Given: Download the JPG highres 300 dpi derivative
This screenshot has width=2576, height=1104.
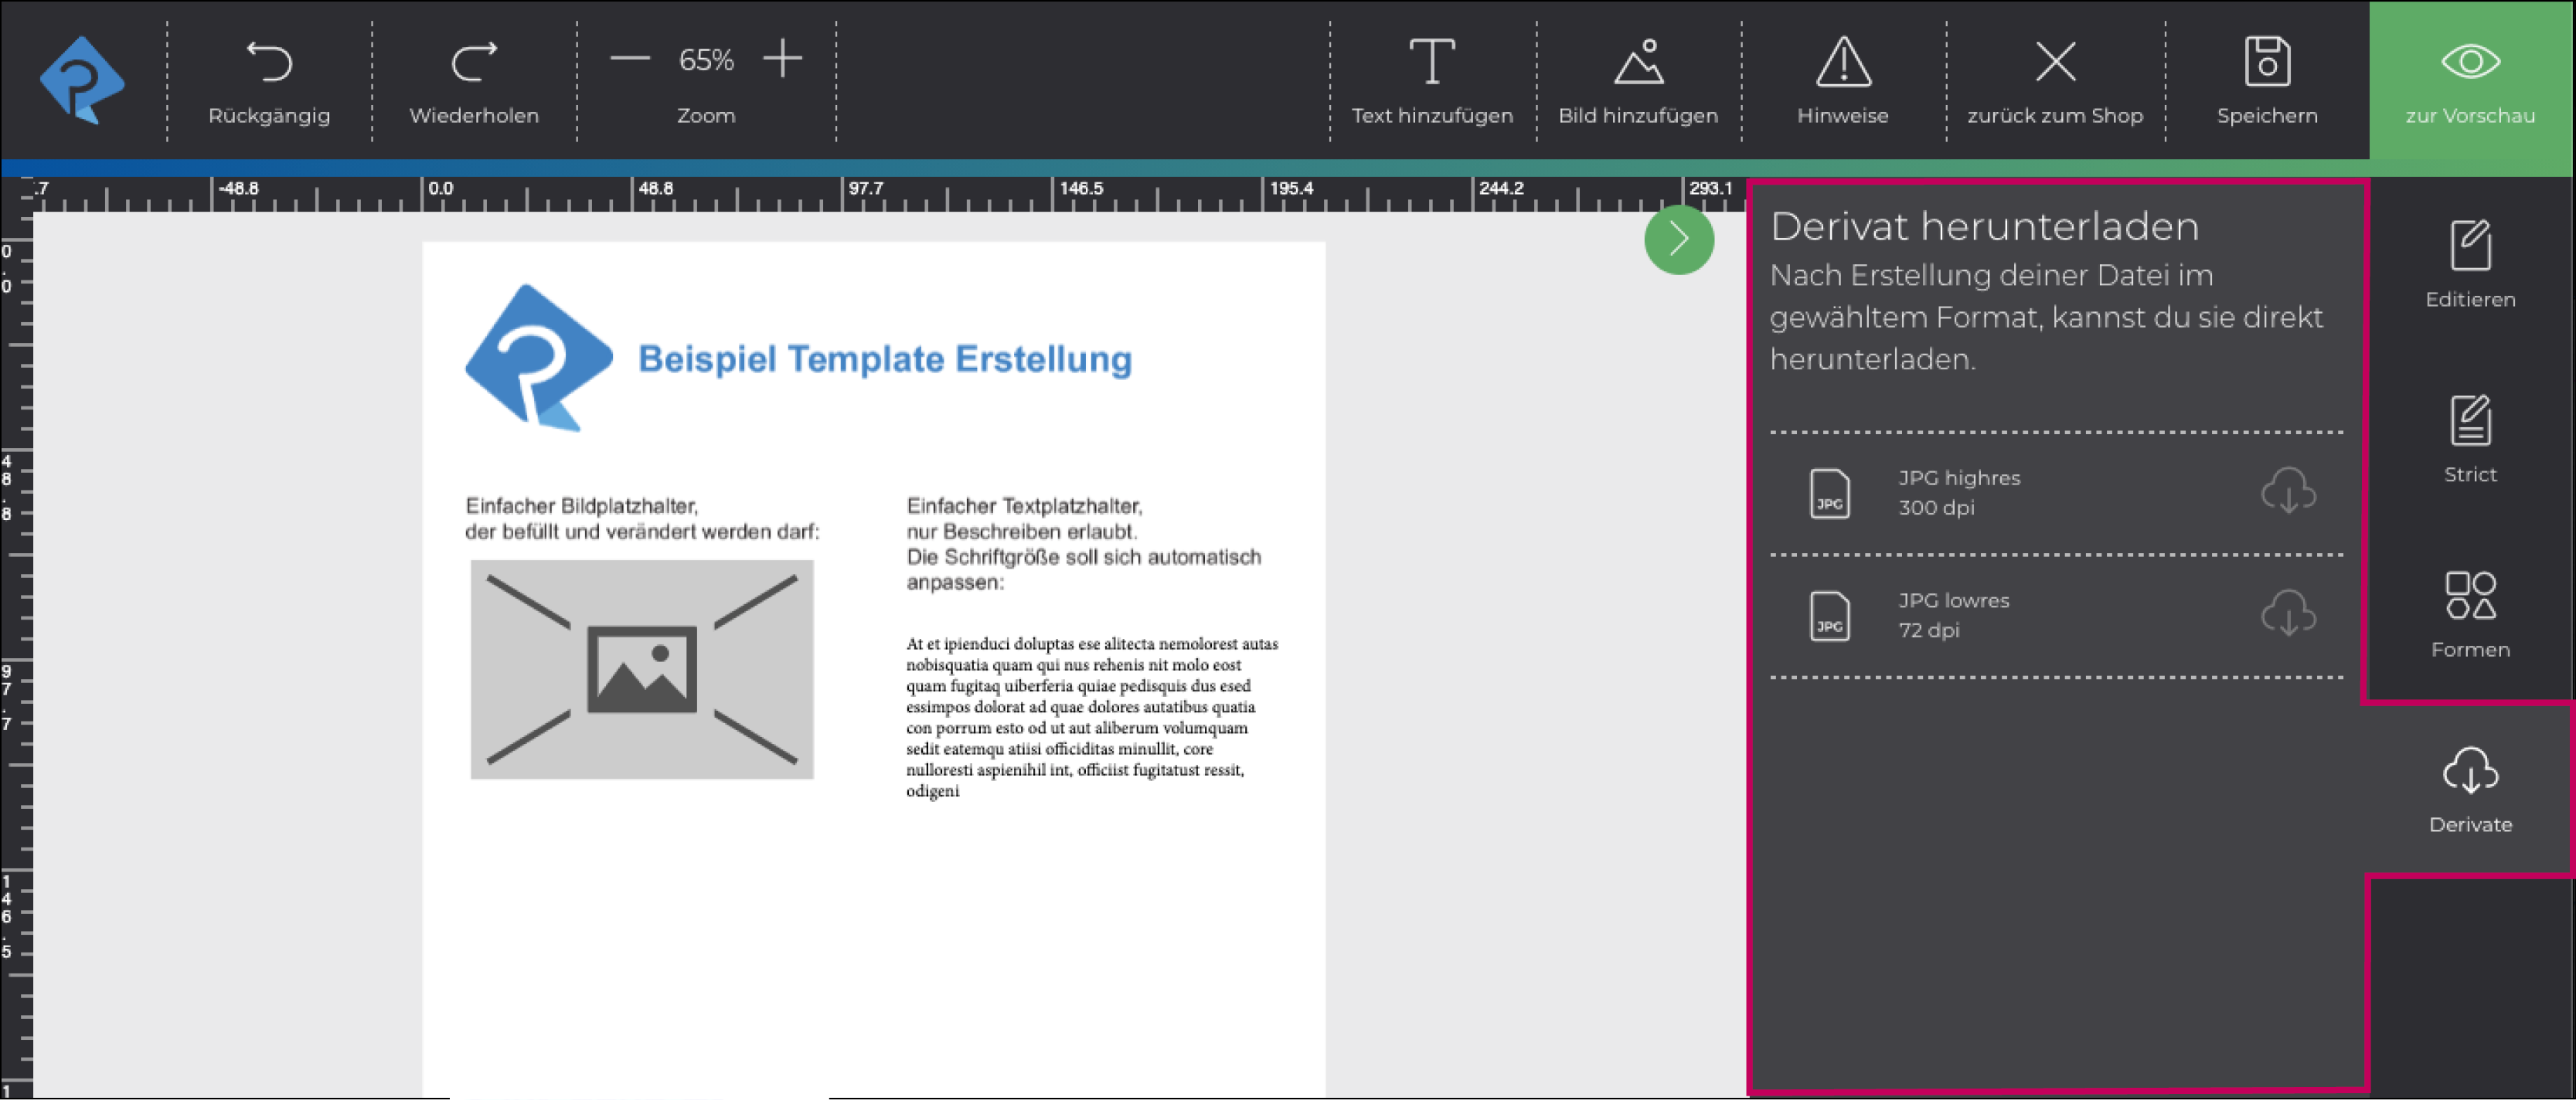Looking at the screenshot, I should tap(2290, 492).
